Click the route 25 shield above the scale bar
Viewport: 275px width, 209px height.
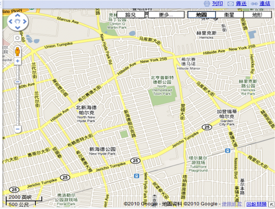pyautogui.click(x=14, y=190)
